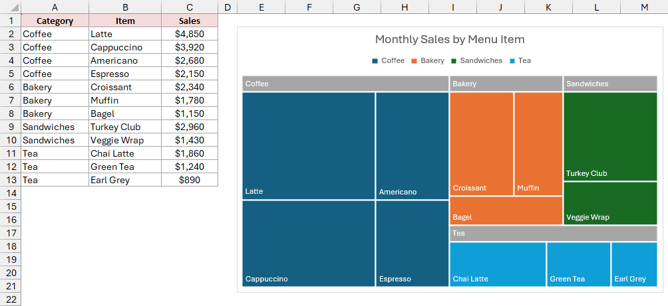The width and height of the screenshot is (668, 306).
Task: Click the Coffee cell in row 2
Action: click(x=55, y=34)
